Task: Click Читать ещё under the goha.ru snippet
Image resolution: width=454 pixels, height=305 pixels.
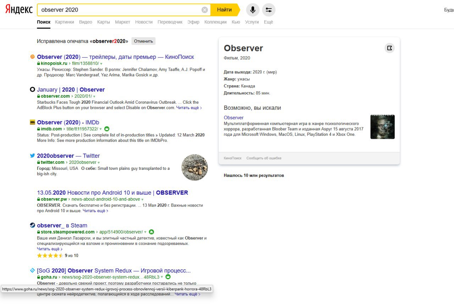Action: tap(187, 294)
